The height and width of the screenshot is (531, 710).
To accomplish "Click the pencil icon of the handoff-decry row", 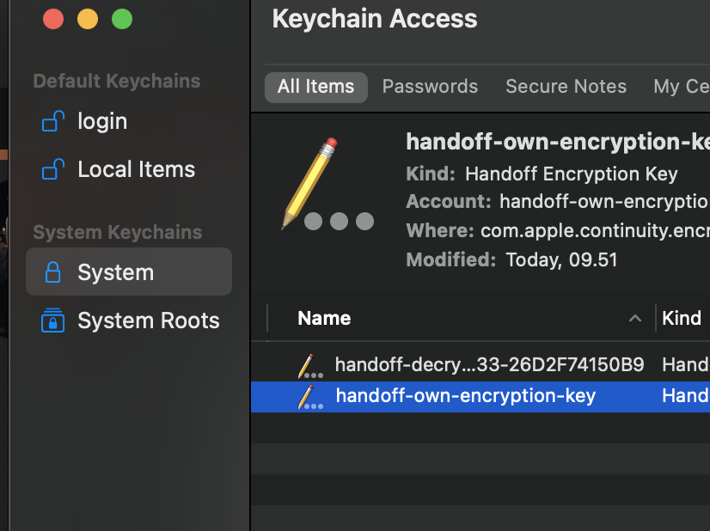I will pos(310,366).
